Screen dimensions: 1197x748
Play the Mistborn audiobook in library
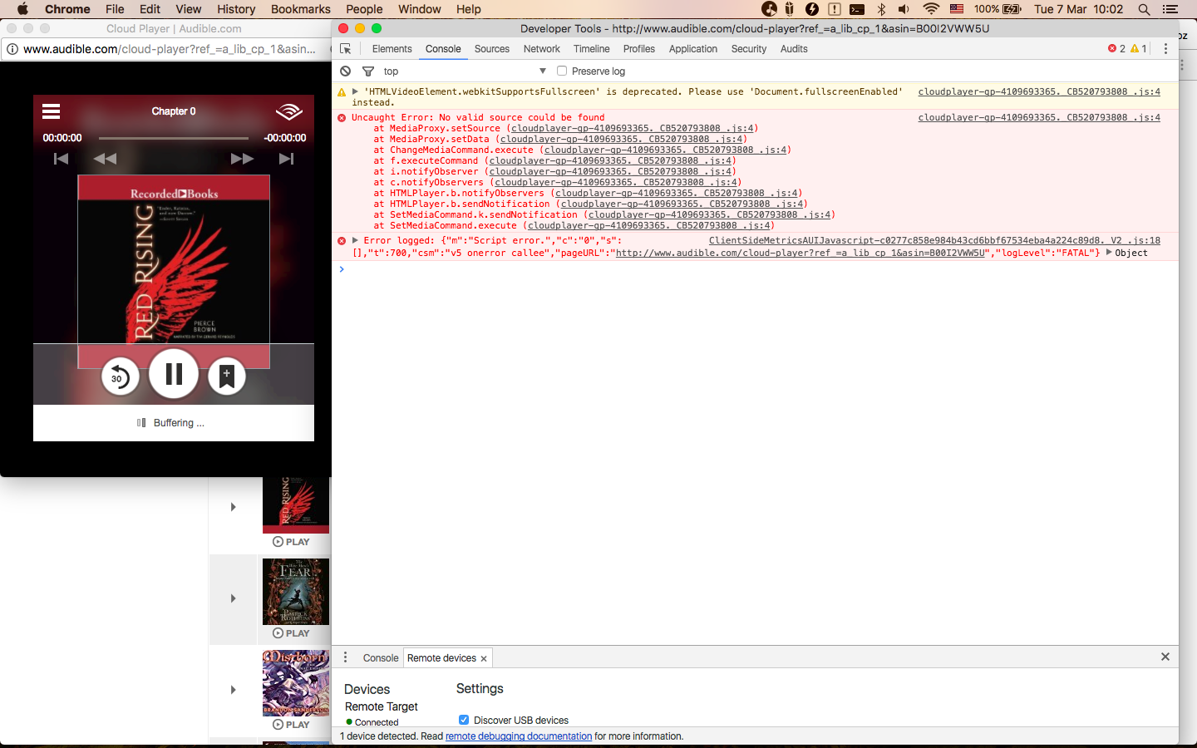click(291, 725)
